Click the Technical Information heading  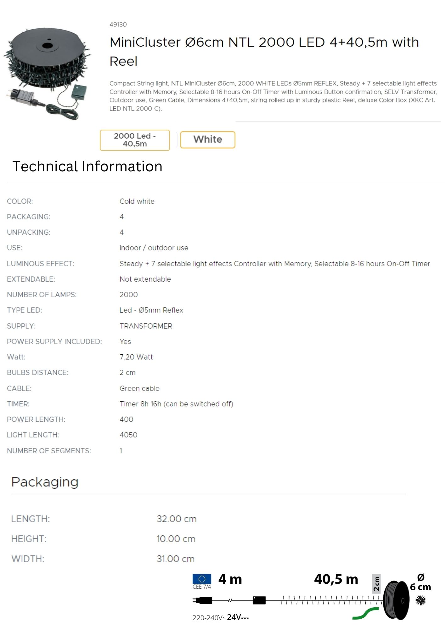[x=87, y=166]
